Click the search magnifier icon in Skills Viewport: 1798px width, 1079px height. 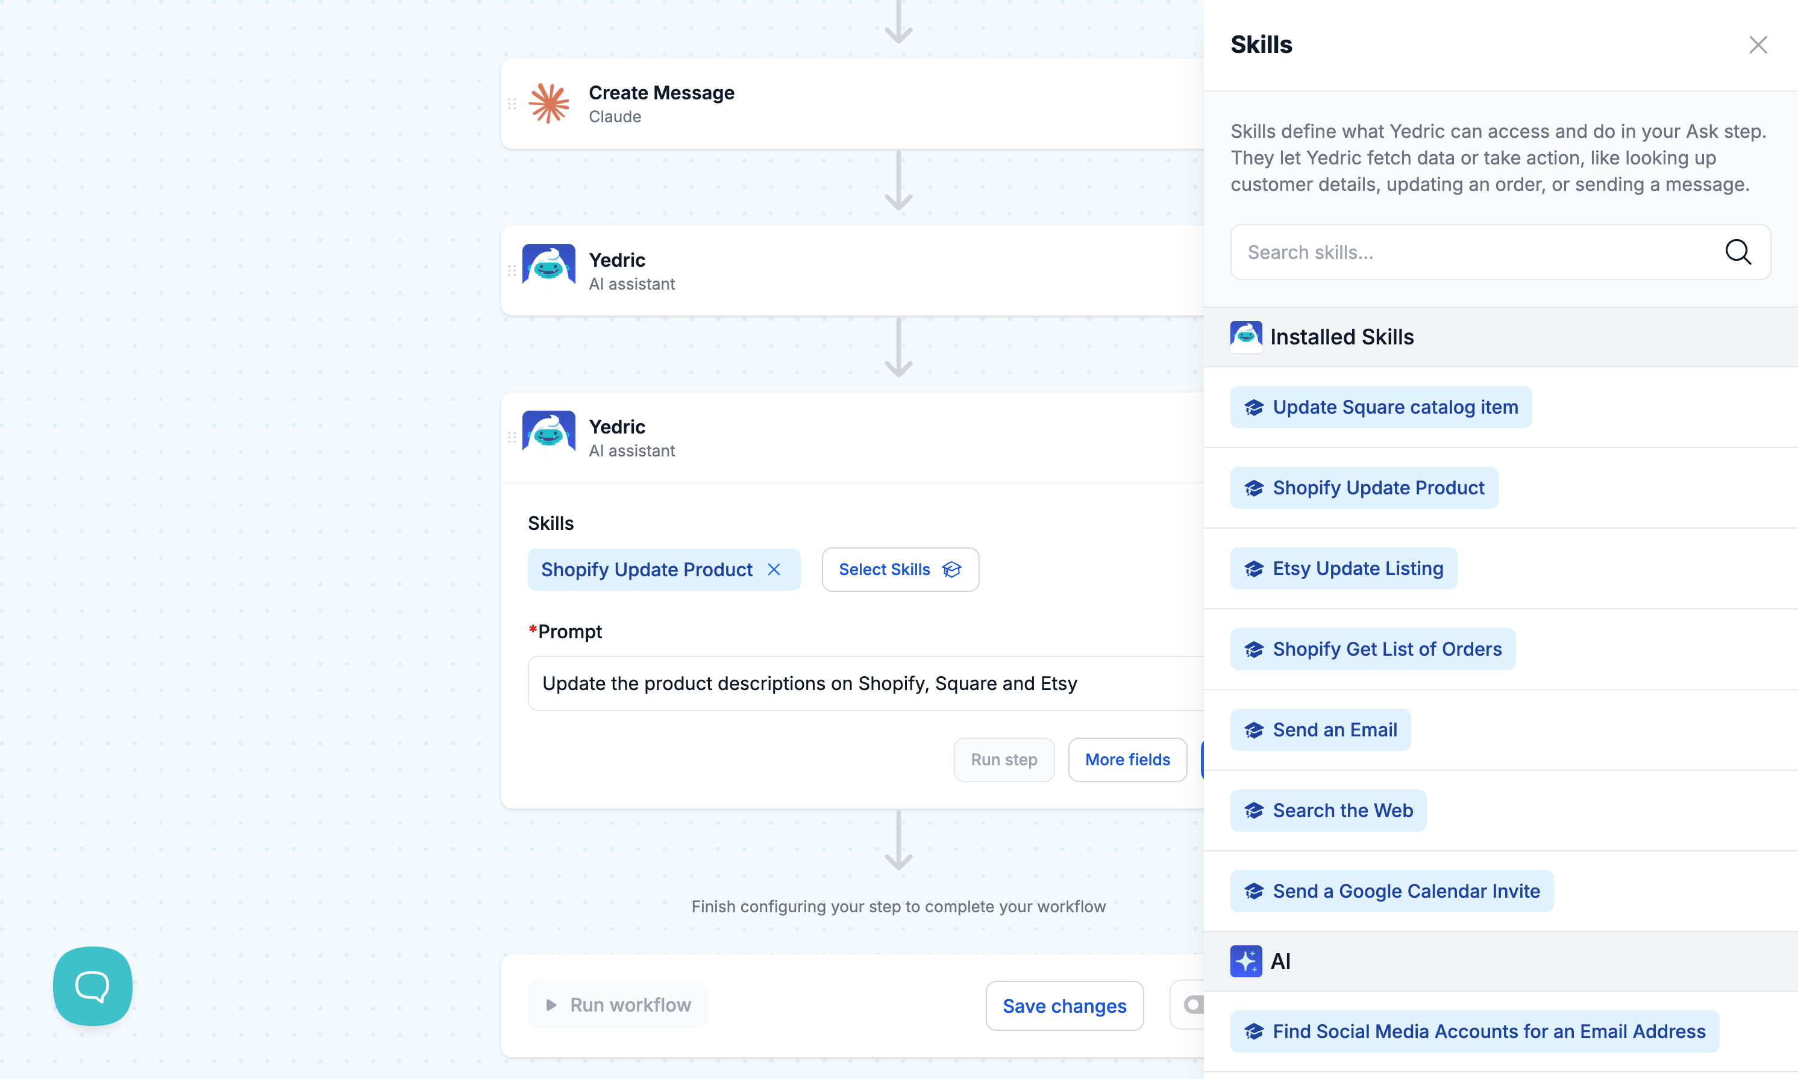tap(1738, 252)
